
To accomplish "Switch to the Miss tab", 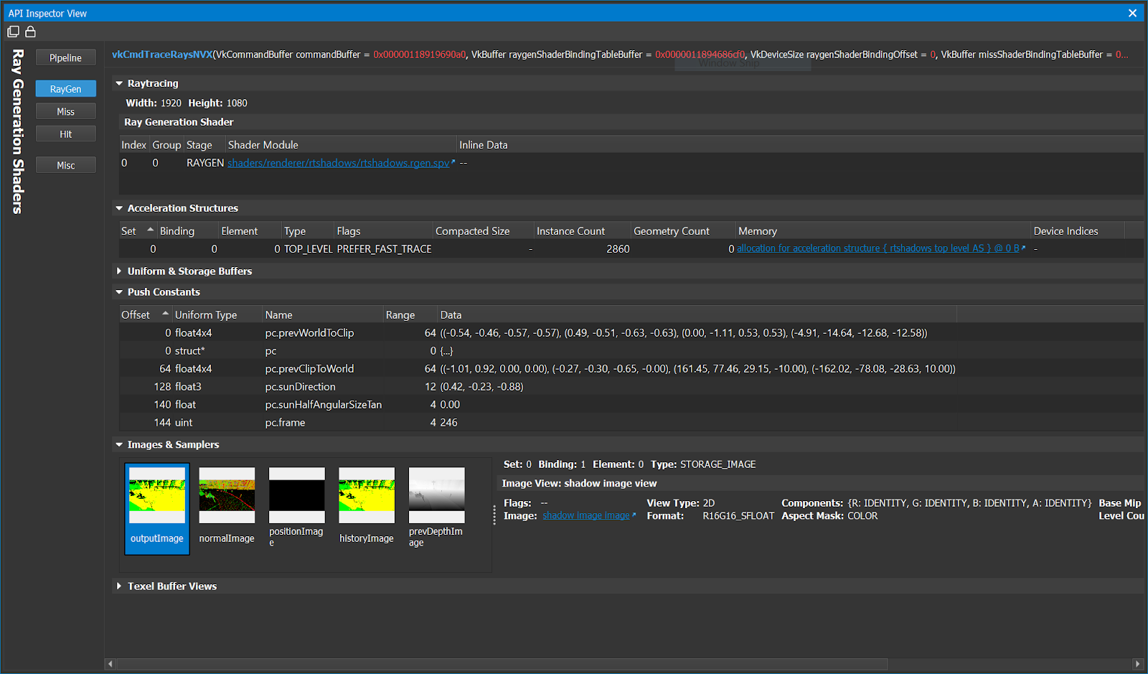I will (x=65, y=111).
